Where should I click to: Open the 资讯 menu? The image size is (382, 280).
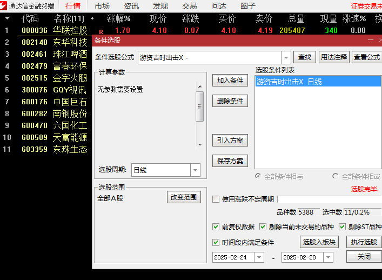(x=131, y=6)
